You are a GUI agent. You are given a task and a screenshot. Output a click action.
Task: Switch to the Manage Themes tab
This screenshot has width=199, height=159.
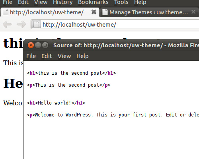[x=149, y=12]
